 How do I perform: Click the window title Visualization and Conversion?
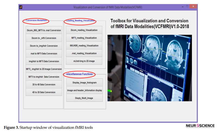click(108, 7)
